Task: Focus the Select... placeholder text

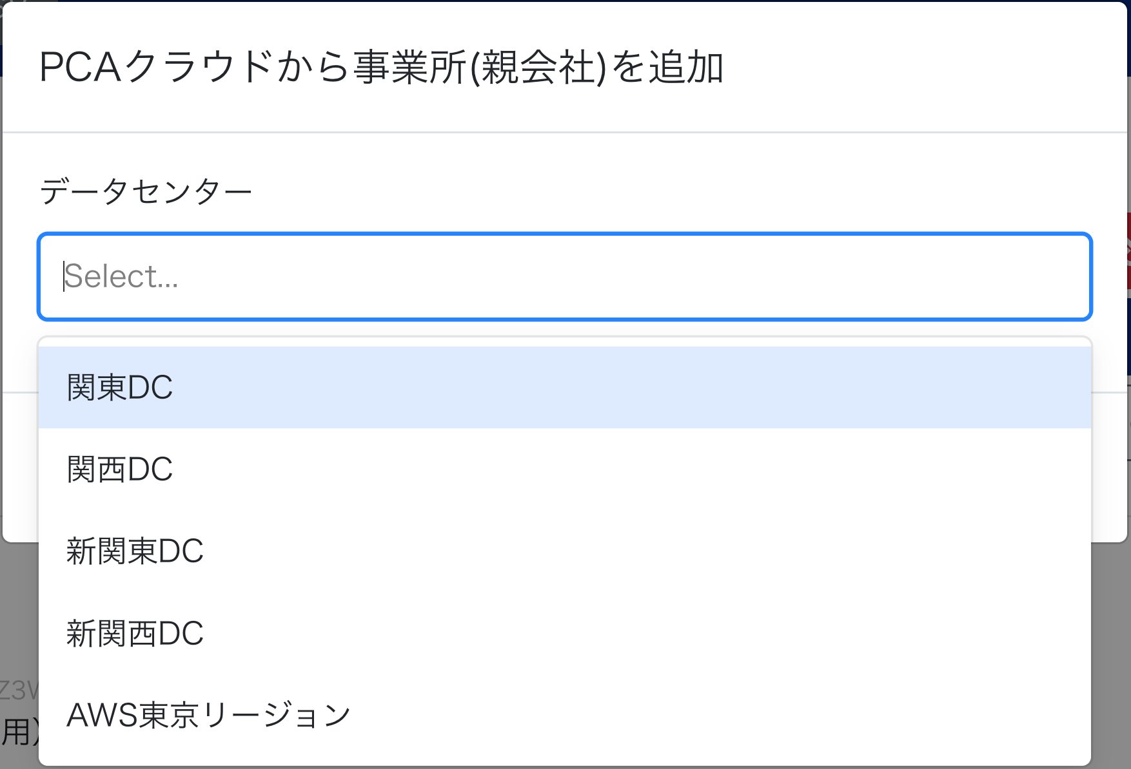Action: (x=121, y=276)
